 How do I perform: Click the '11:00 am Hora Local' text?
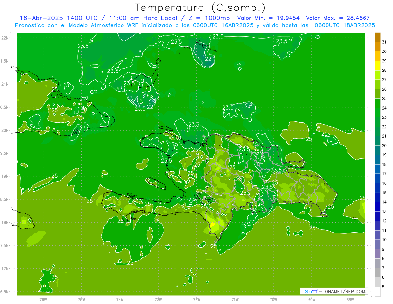(x=144, y=18)
